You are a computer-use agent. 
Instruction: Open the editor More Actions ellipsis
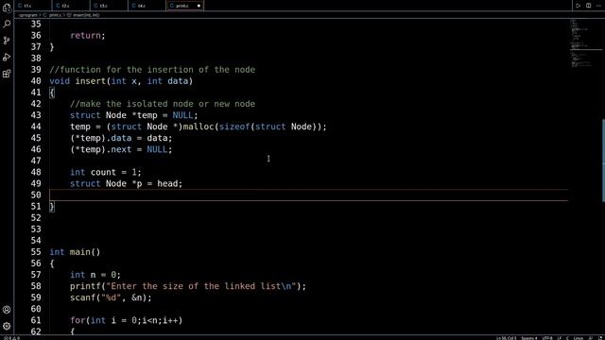[598, 6]
